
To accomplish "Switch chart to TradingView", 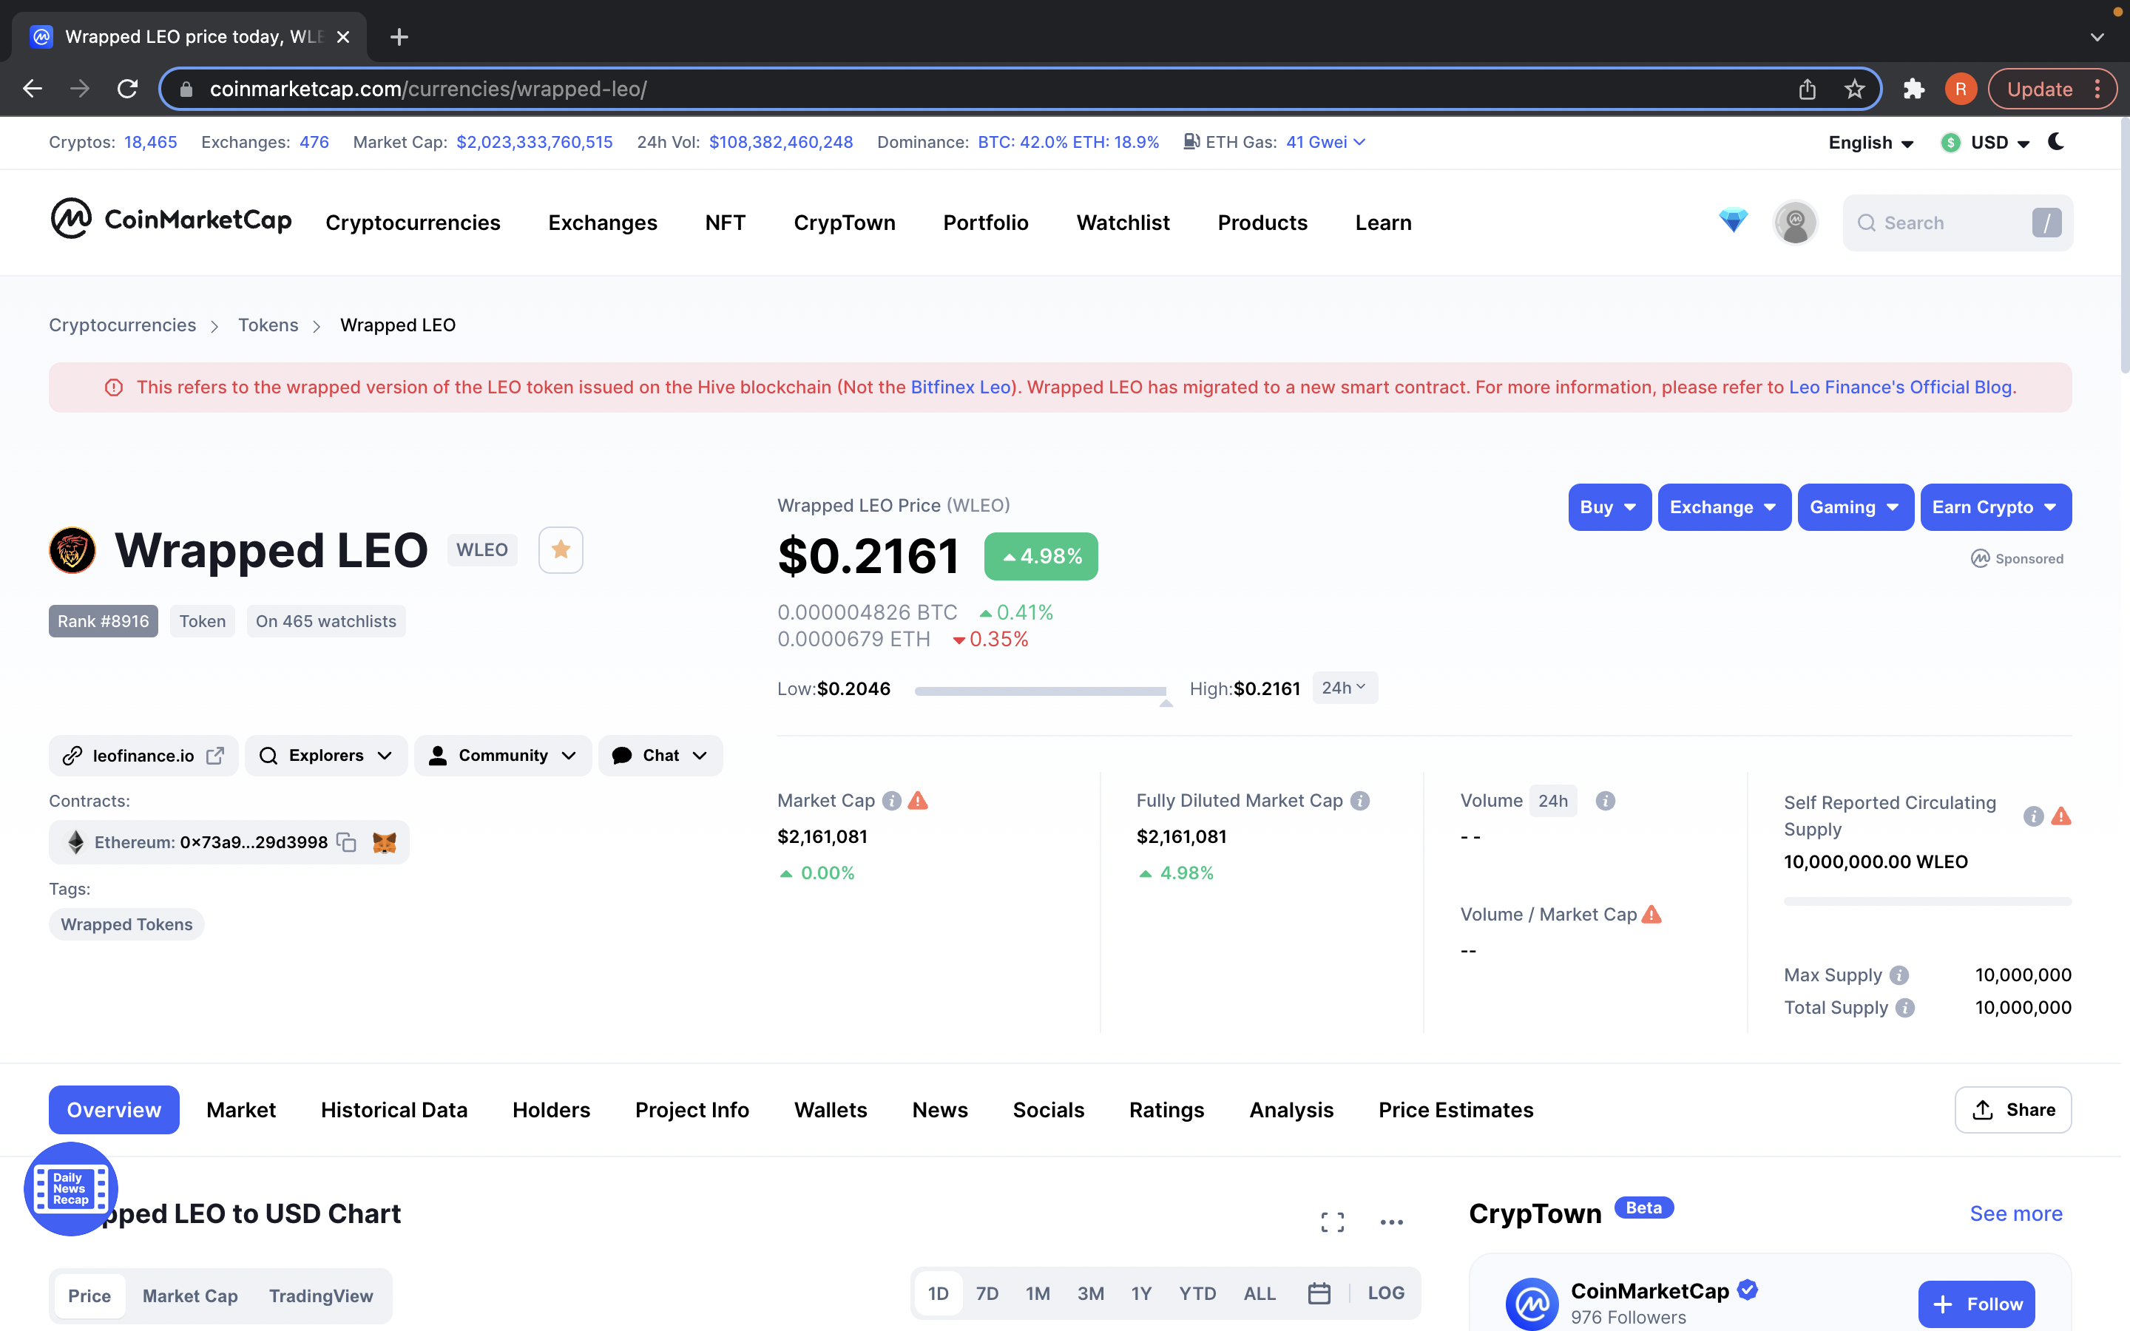I will pyautogui.click(x=321, y=1296).
